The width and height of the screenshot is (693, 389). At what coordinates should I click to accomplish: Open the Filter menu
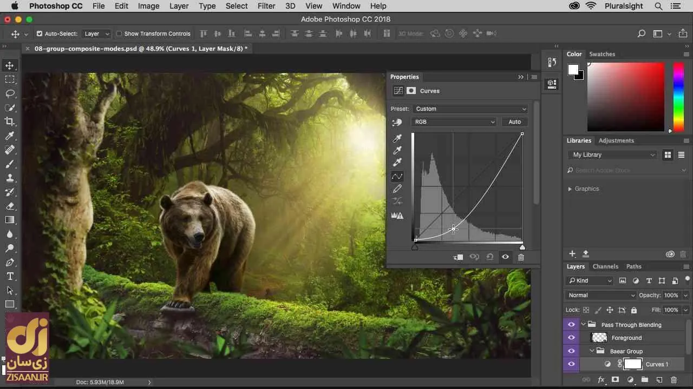pos(266,6)
